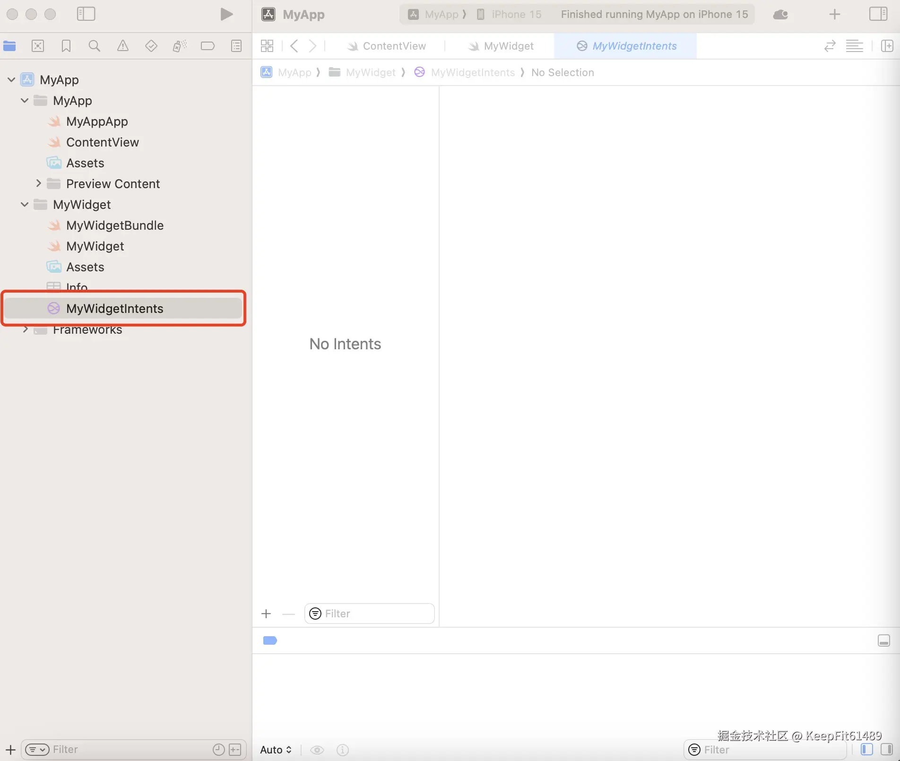
Task: Focus the intents Filter field
Action: (x=370, y=614)
